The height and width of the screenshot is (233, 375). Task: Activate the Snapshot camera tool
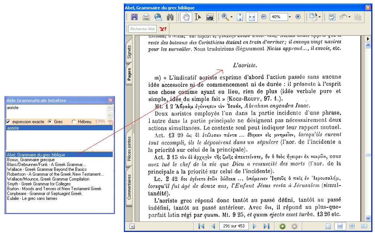pos(210,17)
